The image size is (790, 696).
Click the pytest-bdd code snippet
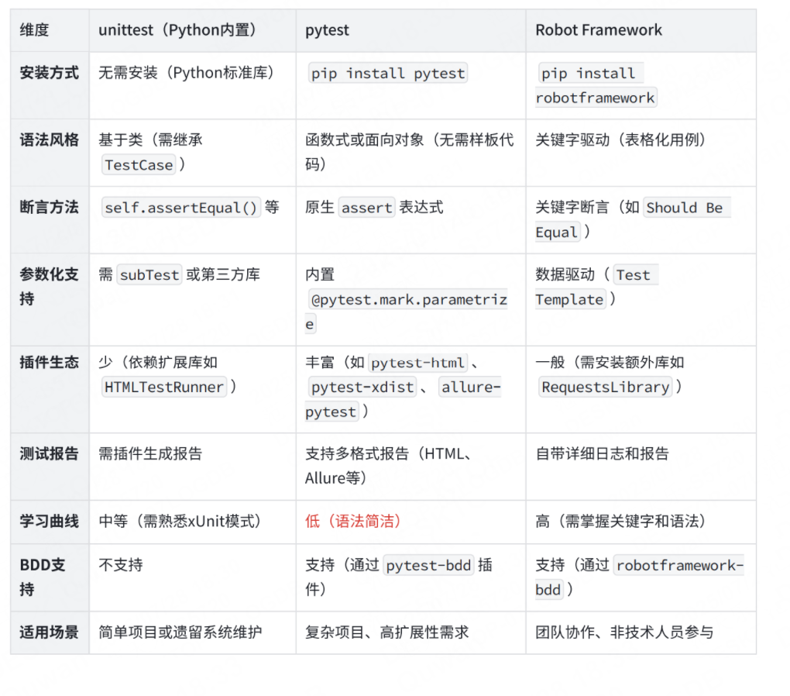click(429, 565)
